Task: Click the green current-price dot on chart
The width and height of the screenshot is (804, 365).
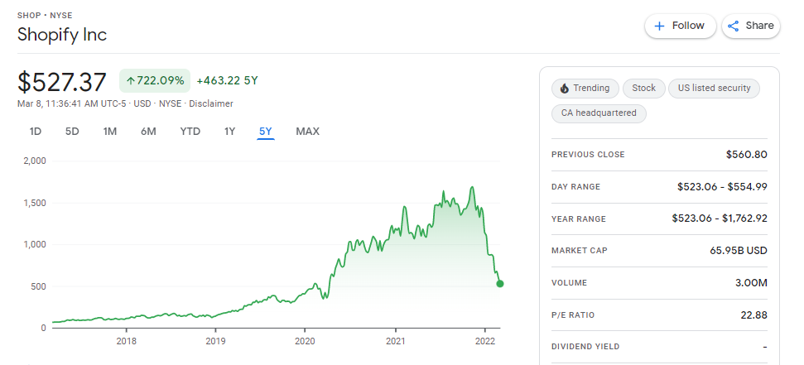Action: click(x=500, y=284)
